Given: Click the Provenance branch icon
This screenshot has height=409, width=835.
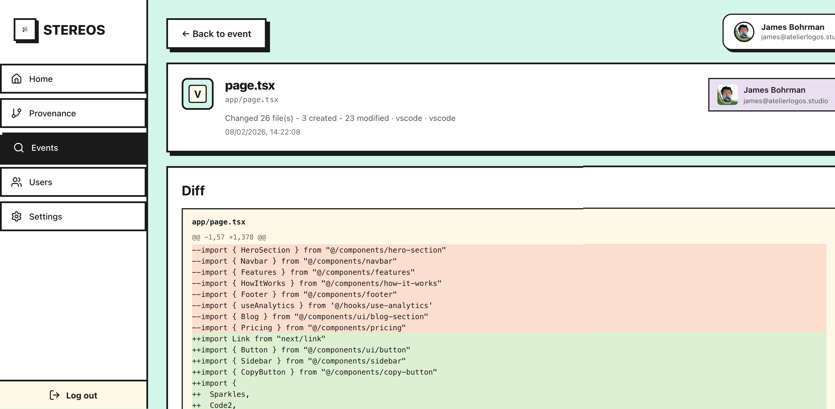Looking at the screenshot, I should [17, 113].
